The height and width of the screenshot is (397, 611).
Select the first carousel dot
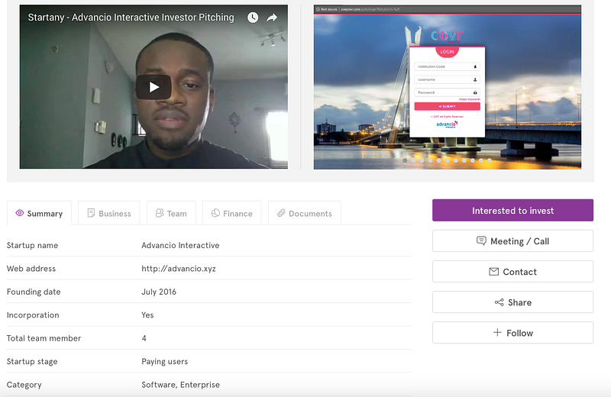coord(406,160)
